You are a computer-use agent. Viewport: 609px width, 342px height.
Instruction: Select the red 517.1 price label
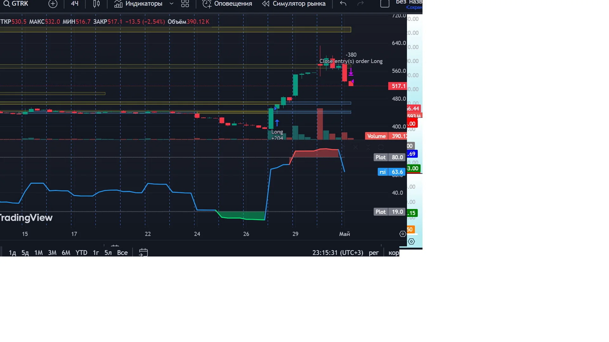(398, 86)
